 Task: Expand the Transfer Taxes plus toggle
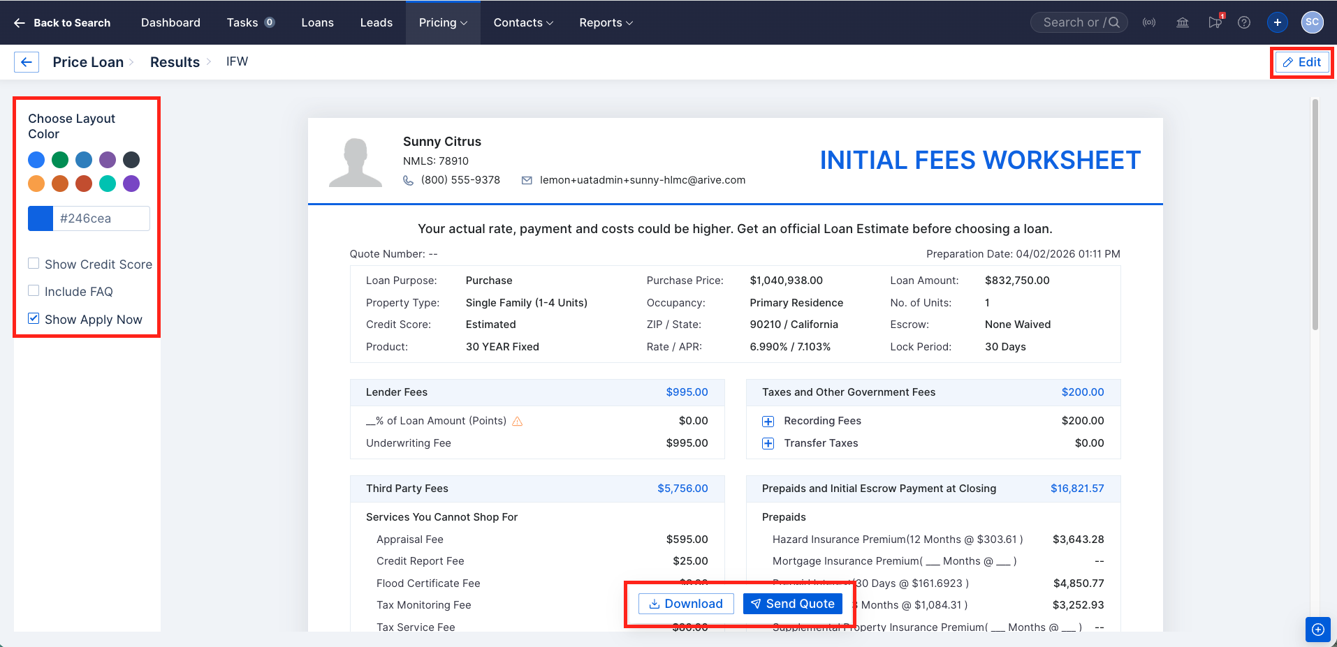768,443
